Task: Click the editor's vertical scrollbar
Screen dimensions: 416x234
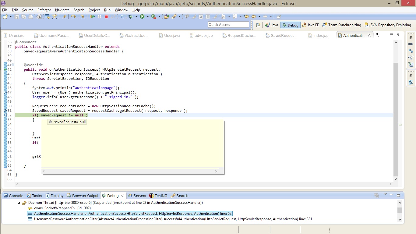Action: [x=396, y=119]
